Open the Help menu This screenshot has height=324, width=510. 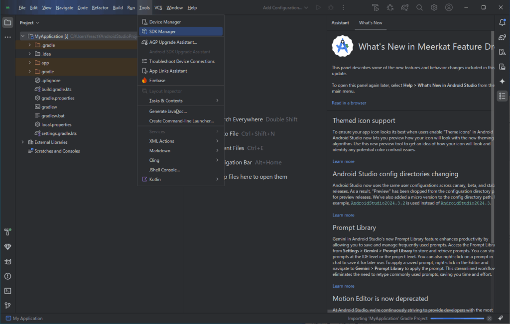[x=192, y=7]
